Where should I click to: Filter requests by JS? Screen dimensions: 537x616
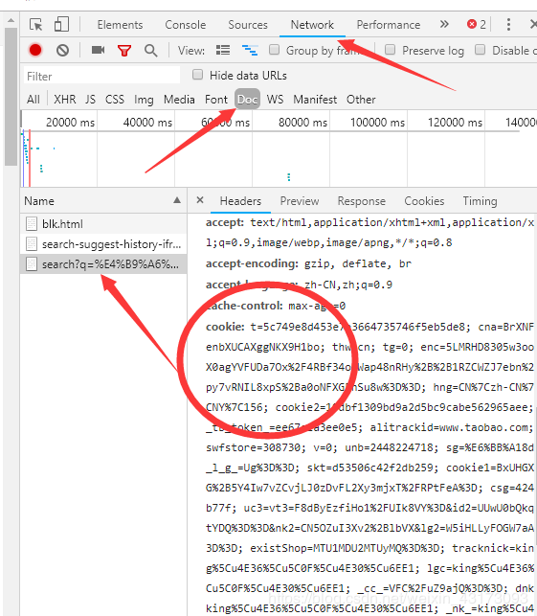pos(90,100)
